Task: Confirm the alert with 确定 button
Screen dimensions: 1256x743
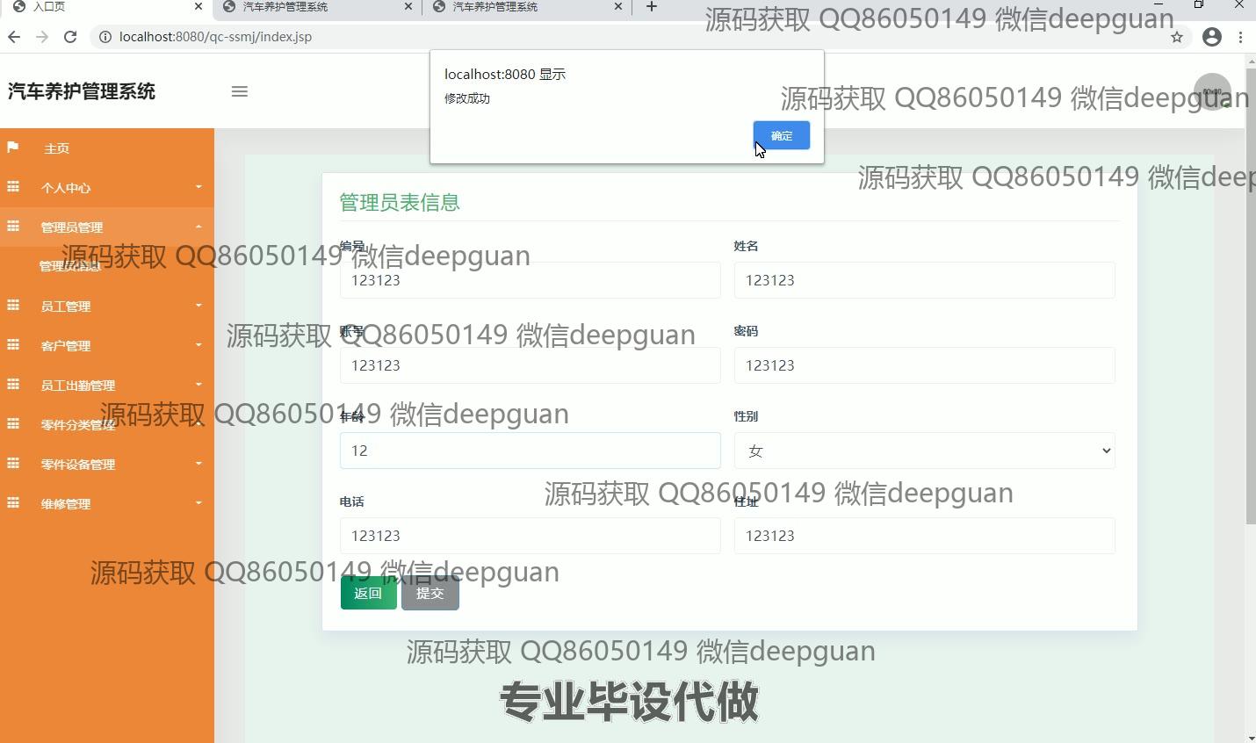Action: pos(781,135)
